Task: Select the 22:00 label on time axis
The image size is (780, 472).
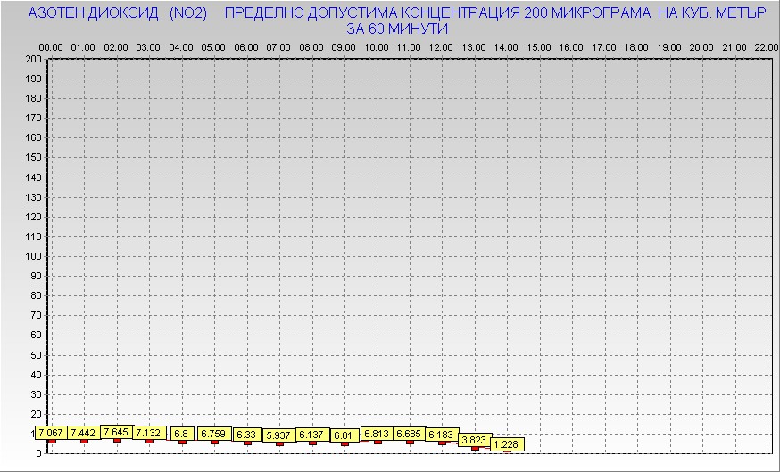Action: click(767, 46)
